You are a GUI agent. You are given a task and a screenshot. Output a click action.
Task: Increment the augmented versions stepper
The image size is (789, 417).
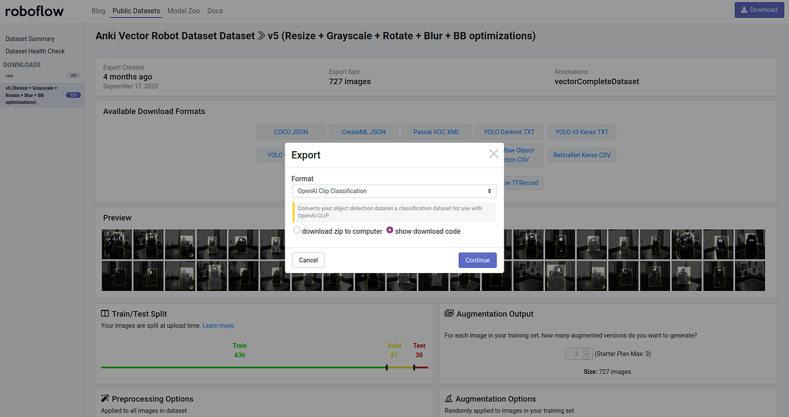586,350
